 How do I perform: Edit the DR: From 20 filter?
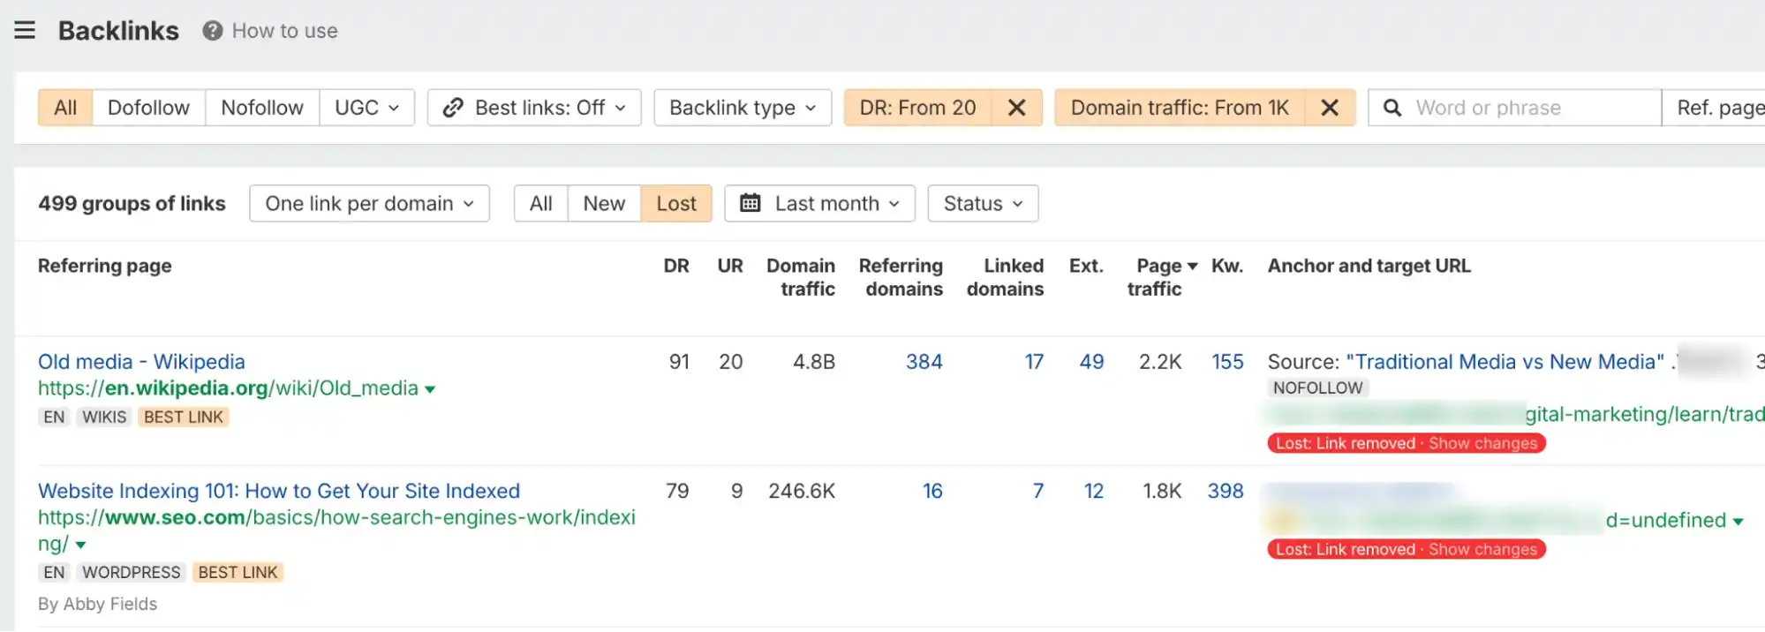(917, 108)
